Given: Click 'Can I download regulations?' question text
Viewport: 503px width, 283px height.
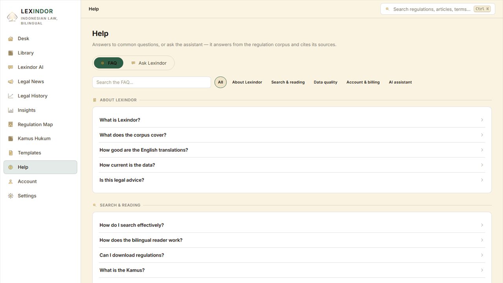Looking at the screenshot, I should 132,255.
